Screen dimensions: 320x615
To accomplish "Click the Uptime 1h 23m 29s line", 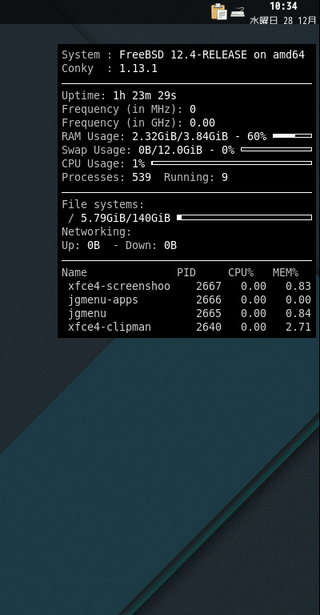I will pos(119,96).
